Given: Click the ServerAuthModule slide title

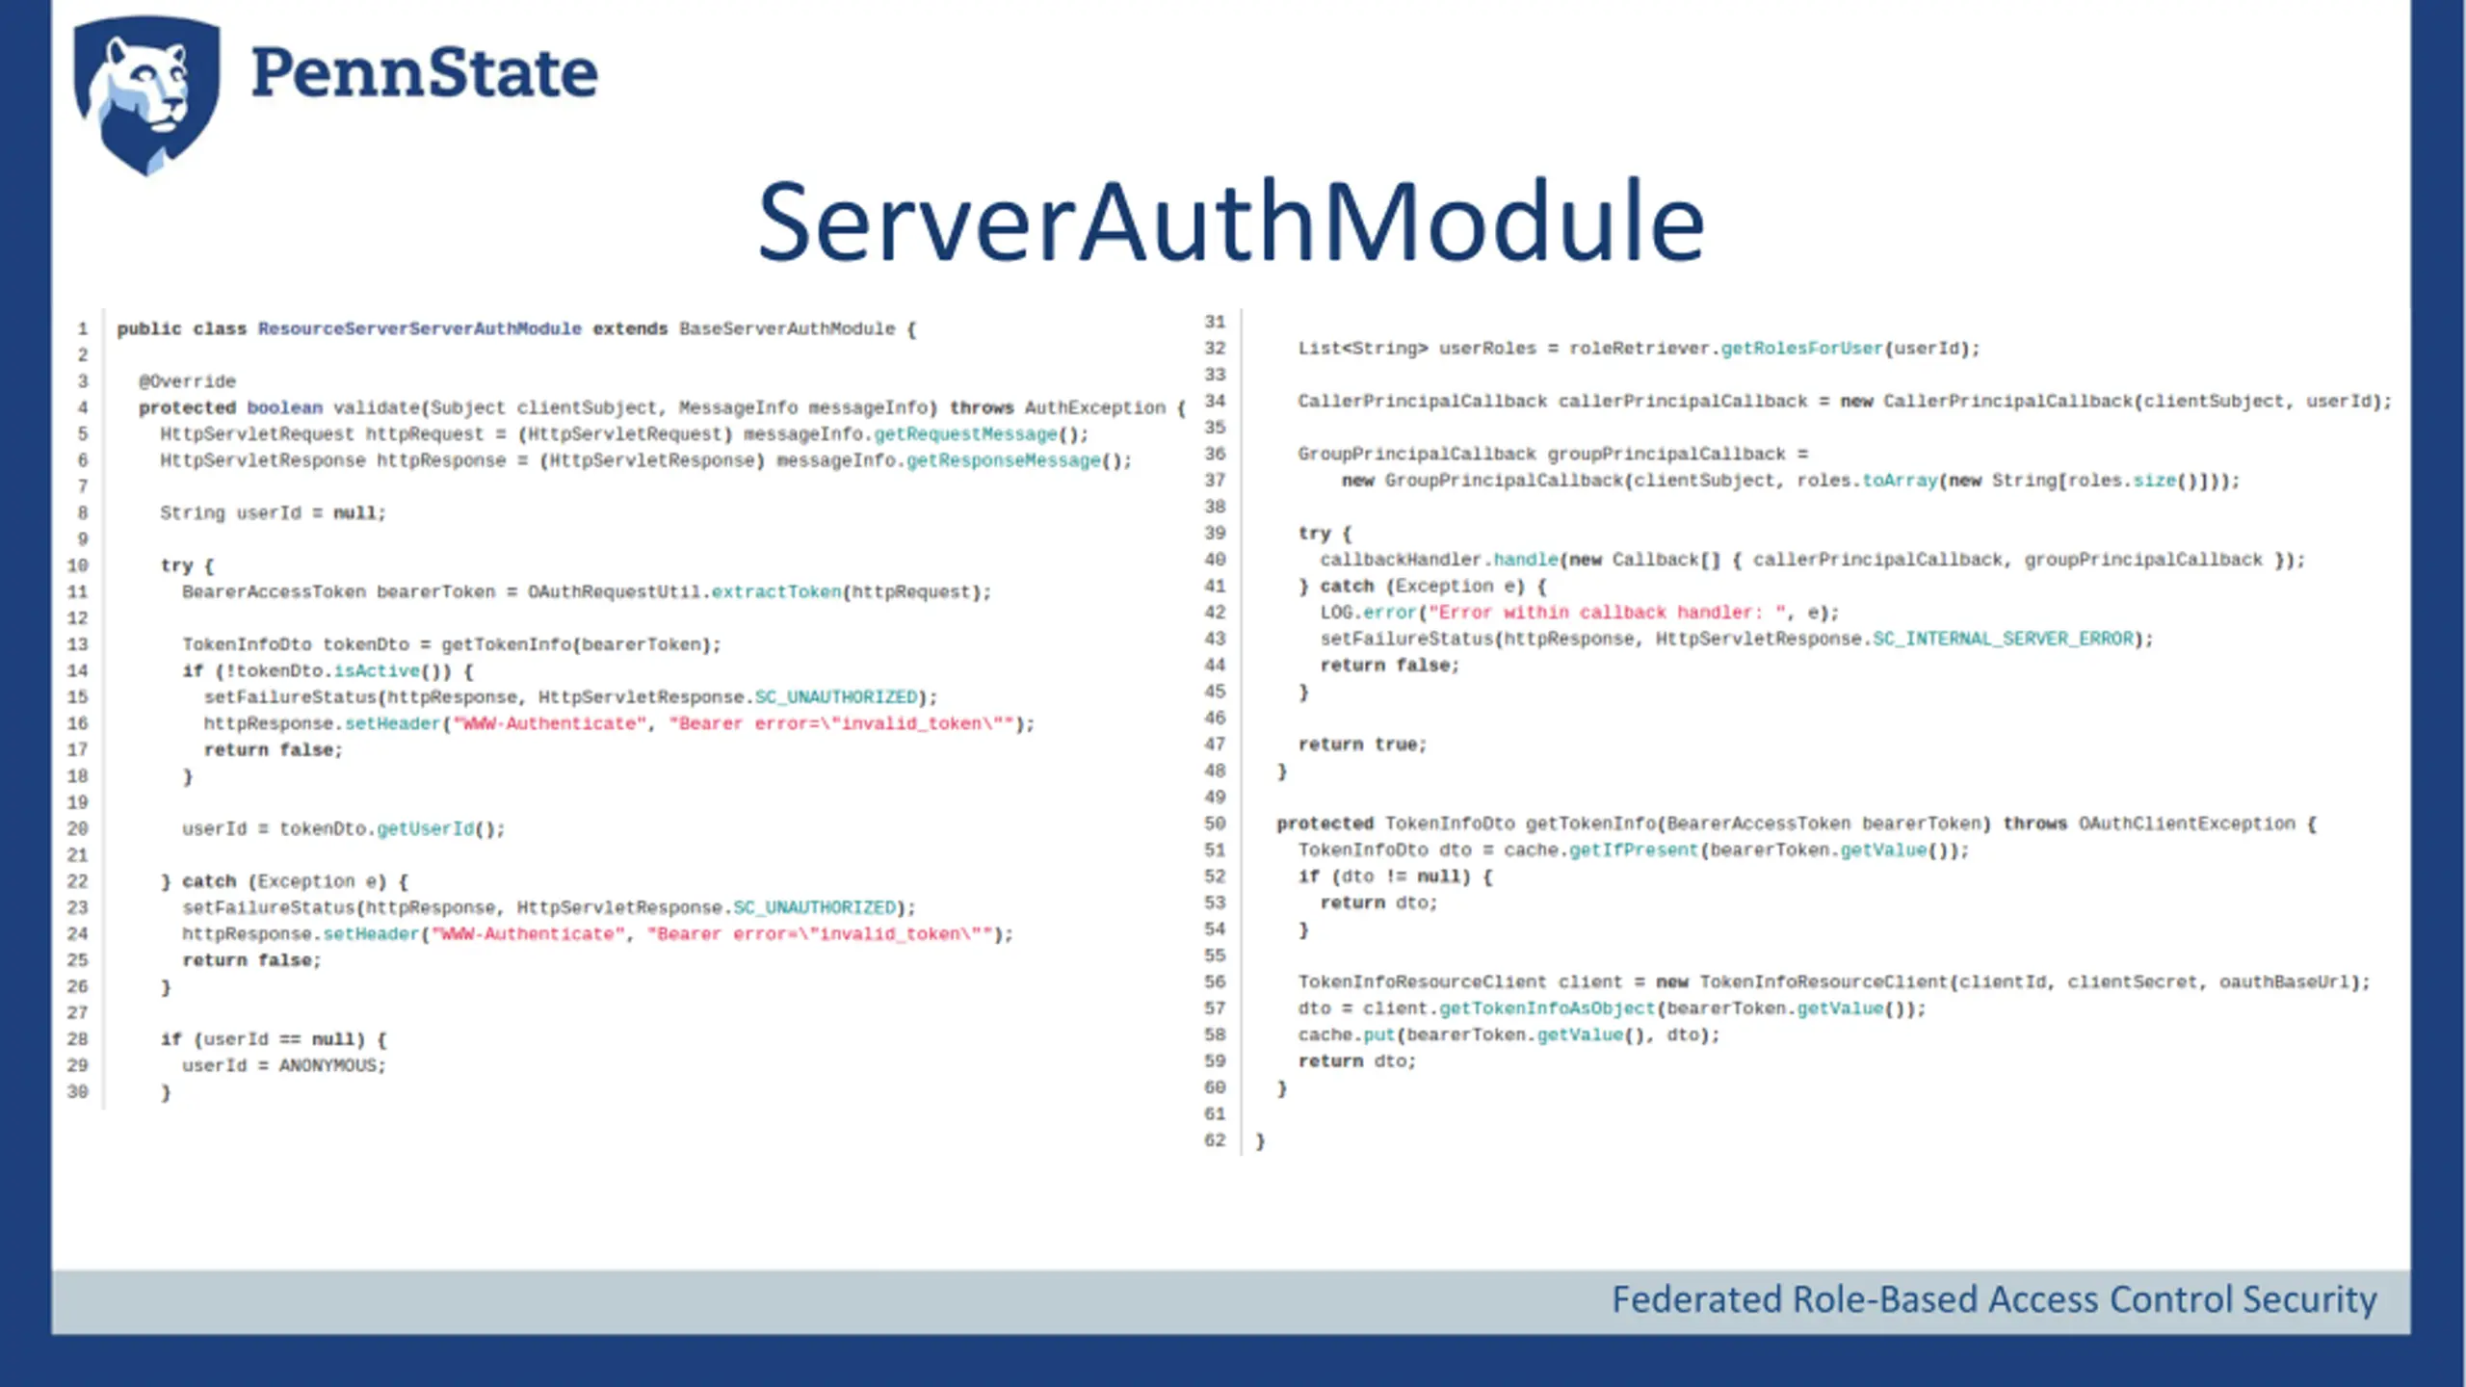Looking at the screenshot, I should pos(1231,222).
